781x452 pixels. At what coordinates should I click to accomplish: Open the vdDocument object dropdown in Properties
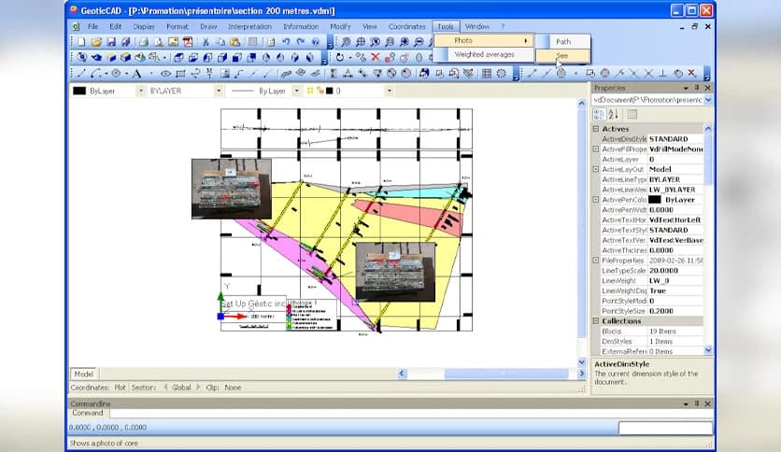[708, 100]
